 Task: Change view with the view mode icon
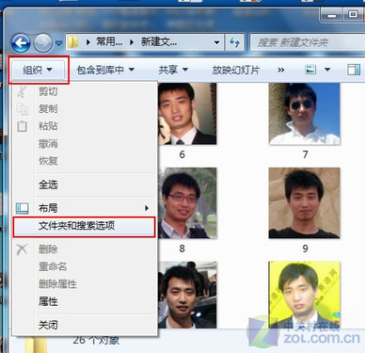tap(310, 70)
